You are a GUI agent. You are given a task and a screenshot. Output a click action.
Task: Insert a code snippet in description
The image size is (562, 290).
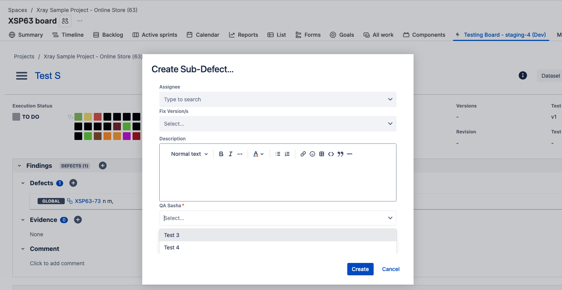[331, 154]
